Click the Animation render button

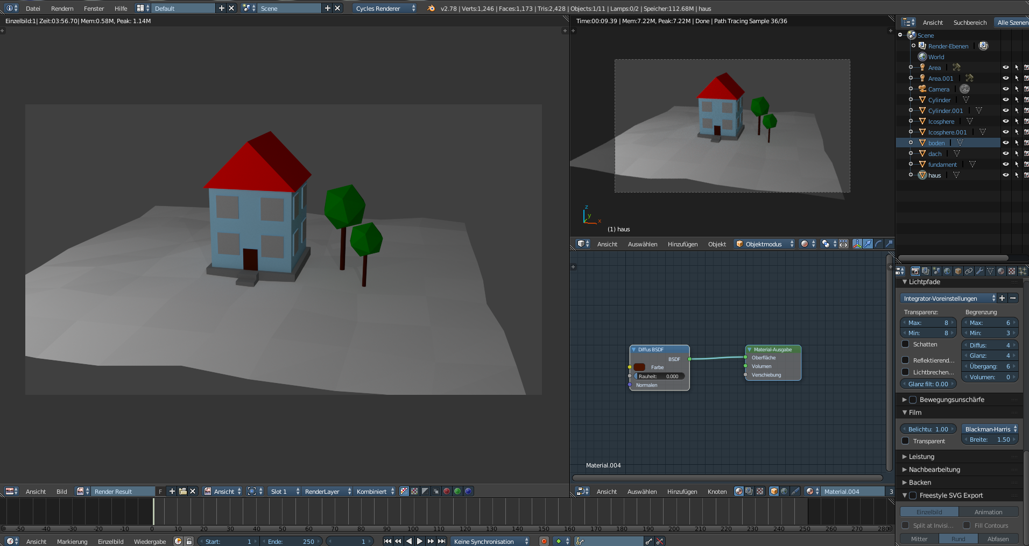pyautogui.click(x=989, y=512)
